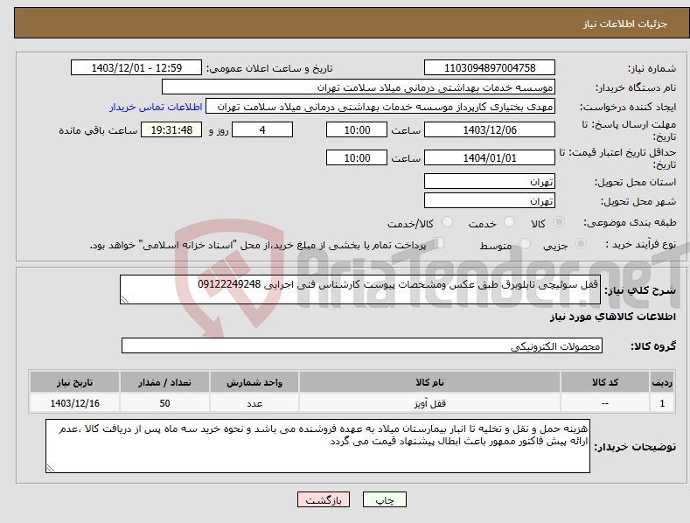This screenshot has width=690, height=523.
Task: Select the کالا/خدمت radio button
Action: tap(447, 222)
